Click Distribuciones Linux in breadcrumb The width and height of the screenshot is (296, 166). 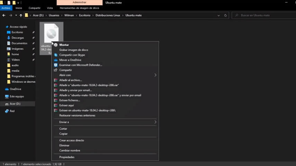[x=108, y=16]
